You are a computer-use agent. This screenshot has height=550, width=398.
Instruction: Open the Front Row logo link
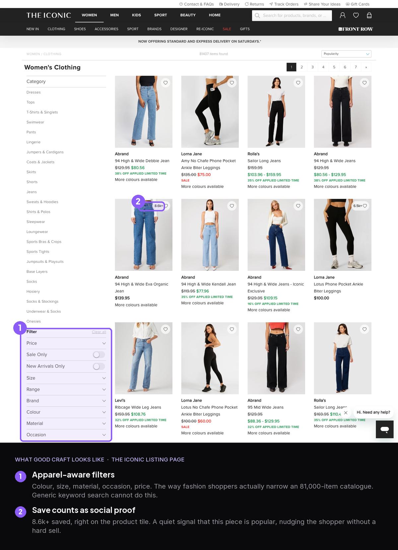356,29
